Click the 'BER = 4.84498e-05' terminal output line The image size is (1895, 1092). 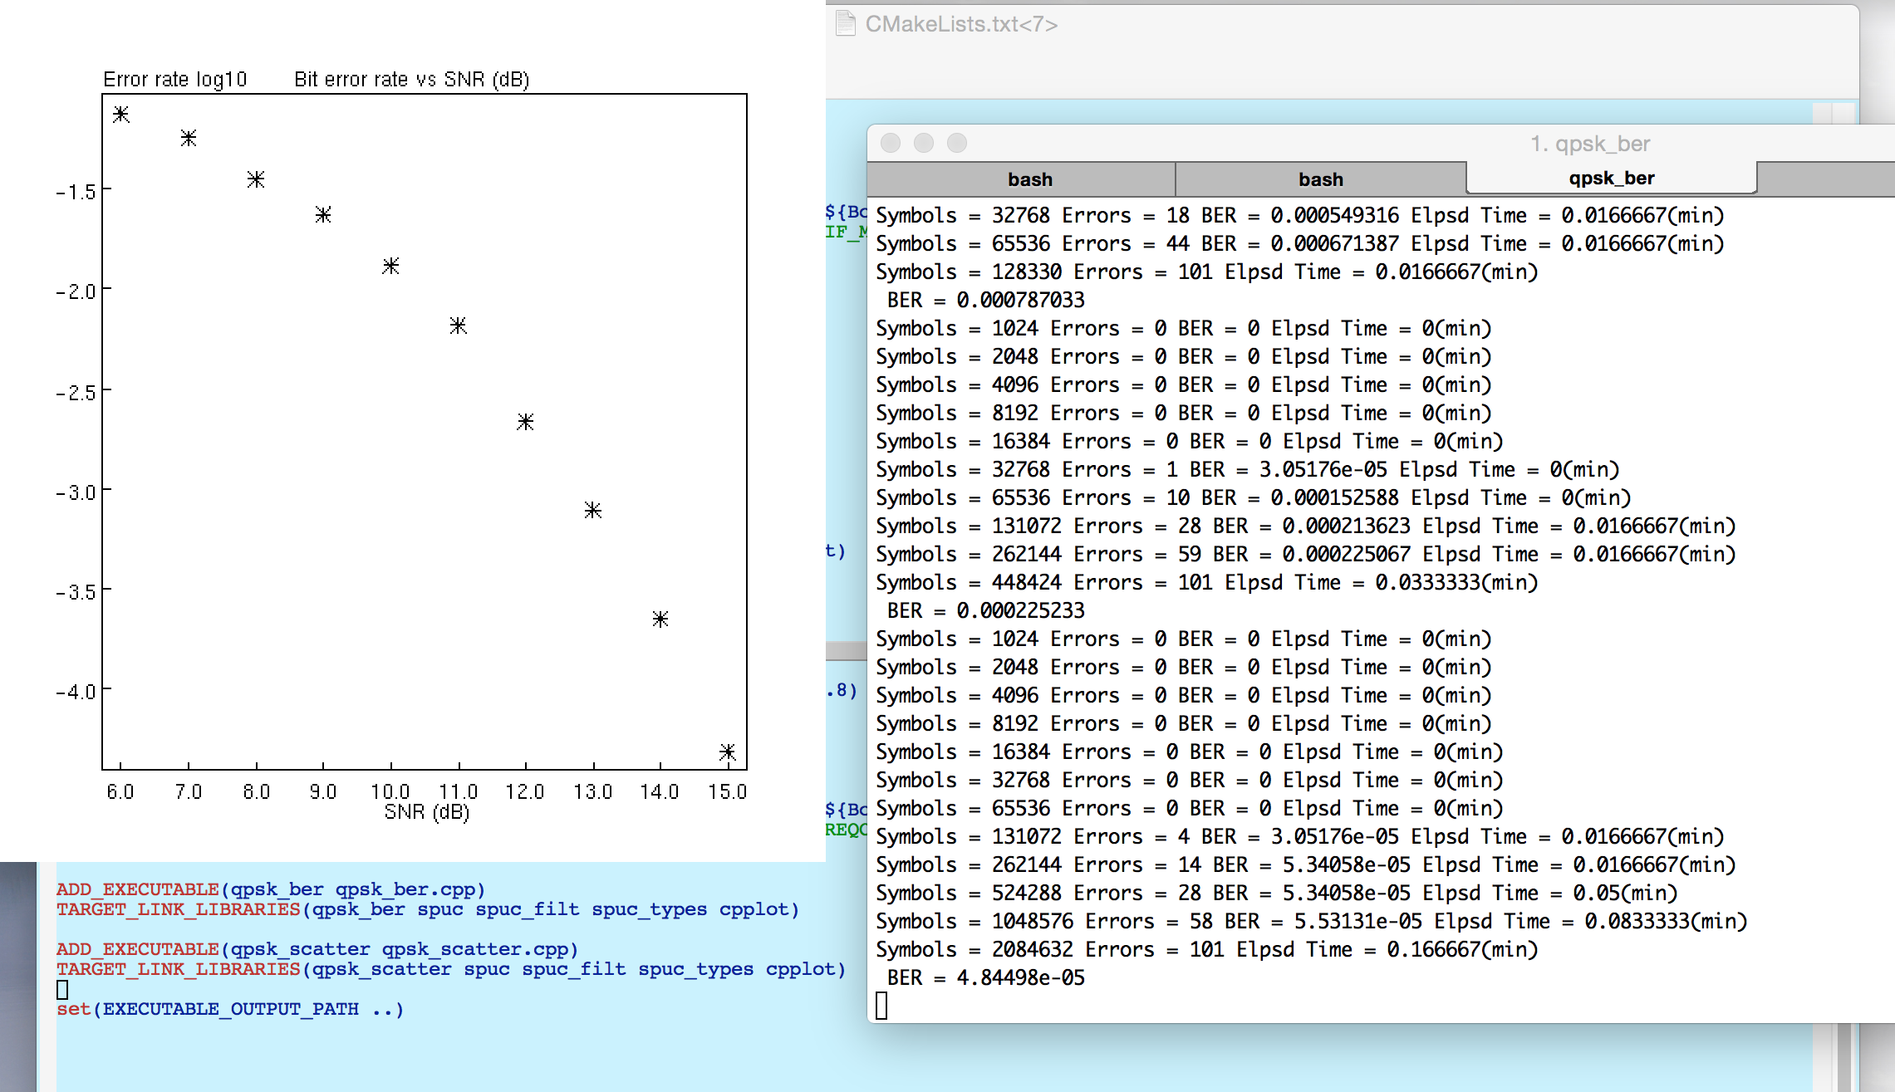985,977
